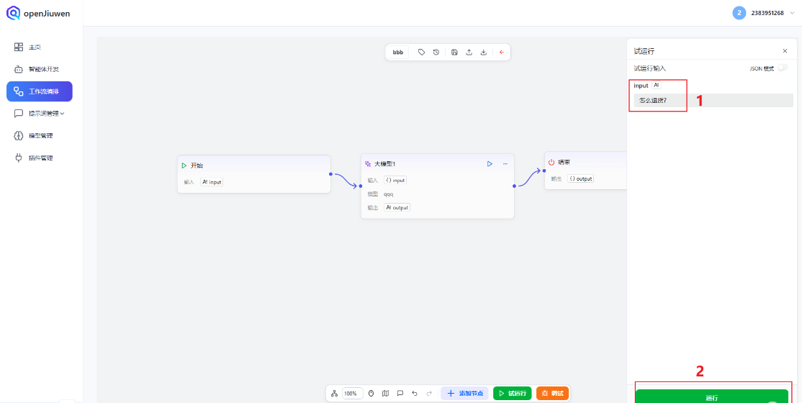The image size is (802, 403).
Task: Select the 开始 start node title
Action: (x=197, y=166)
